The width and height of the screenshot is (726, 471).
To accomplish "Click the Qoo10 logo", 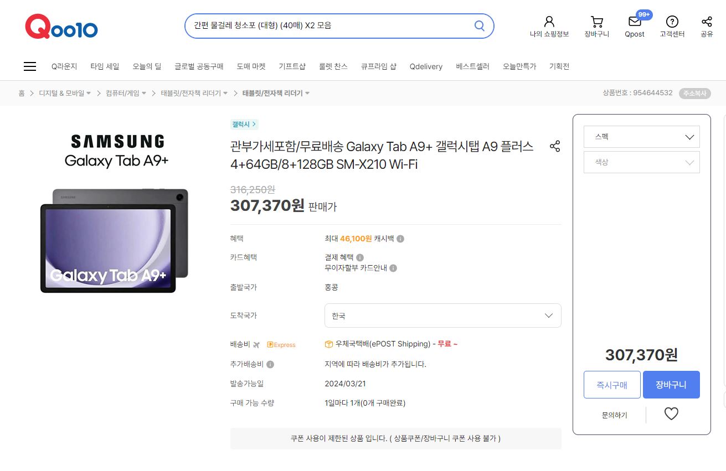I will (x=61, y=26).
